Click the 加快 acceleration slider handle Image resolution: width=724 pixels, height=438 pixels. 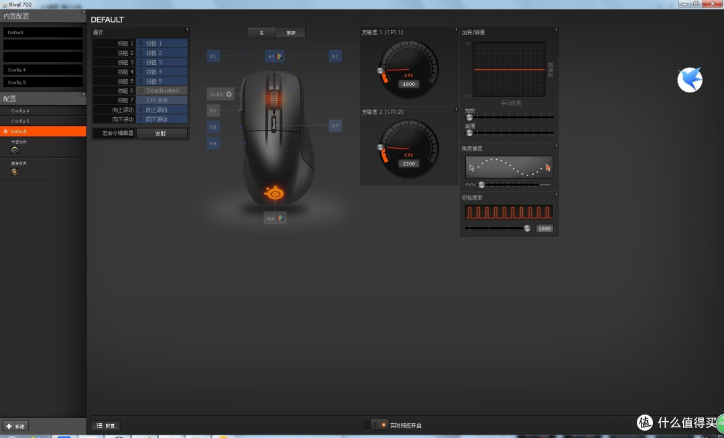click(x=469, y=117)
